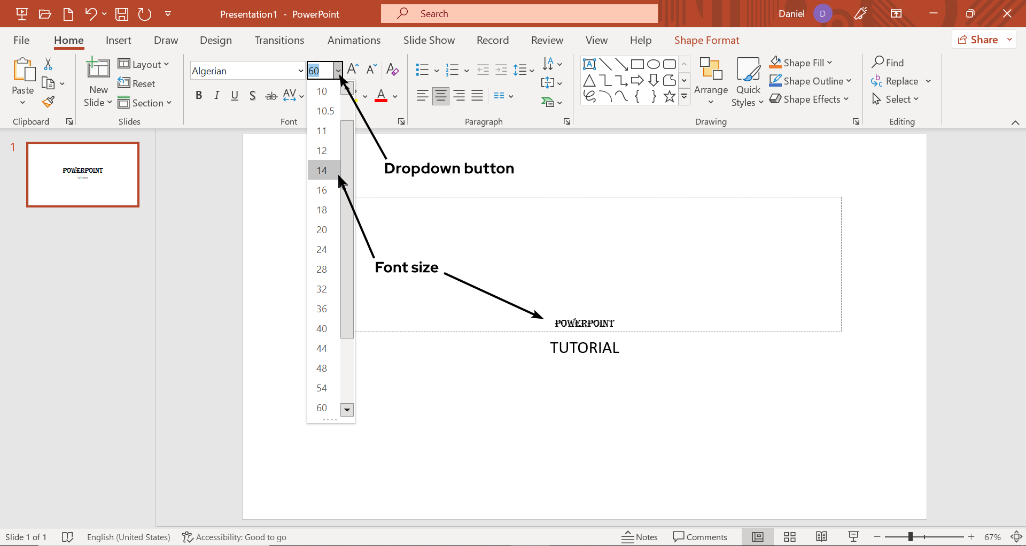Toggle Italic formatting
Screen dimensions: 1026x546
(x=216, y=96)
